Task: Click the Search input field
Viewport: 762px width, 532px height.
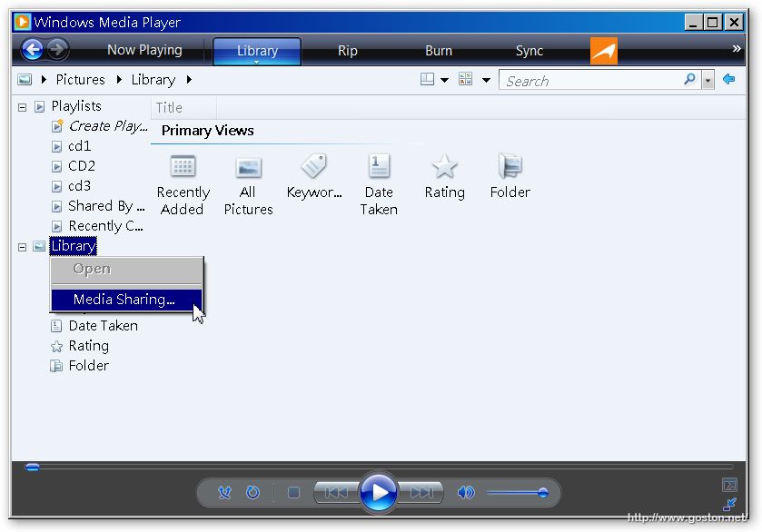Action: click(592, 81)
